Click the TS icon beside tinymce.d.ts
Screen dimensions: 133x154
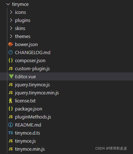(11, 133)
